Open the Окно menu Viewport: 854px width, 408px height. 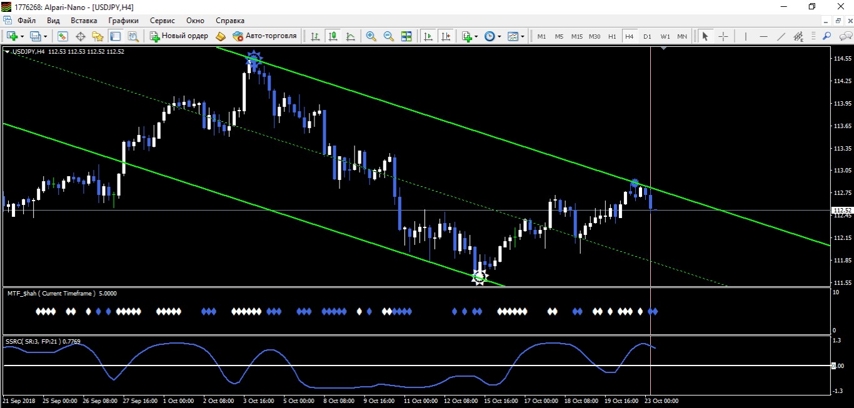click(x=195, y=21)
